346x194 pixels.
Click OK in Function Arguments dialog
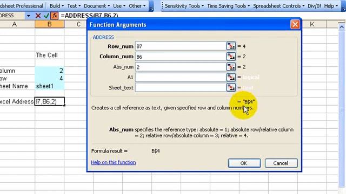(244, 163)
